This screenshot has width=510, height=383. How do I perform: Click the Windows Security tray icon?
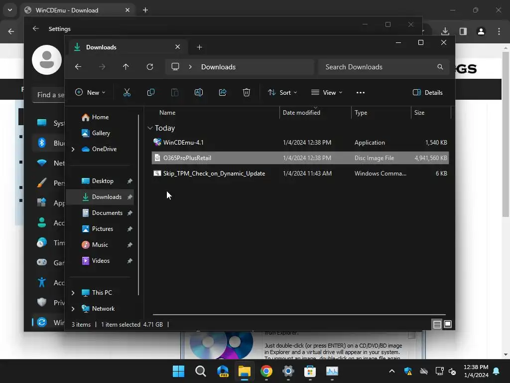(x=408, y=371)
